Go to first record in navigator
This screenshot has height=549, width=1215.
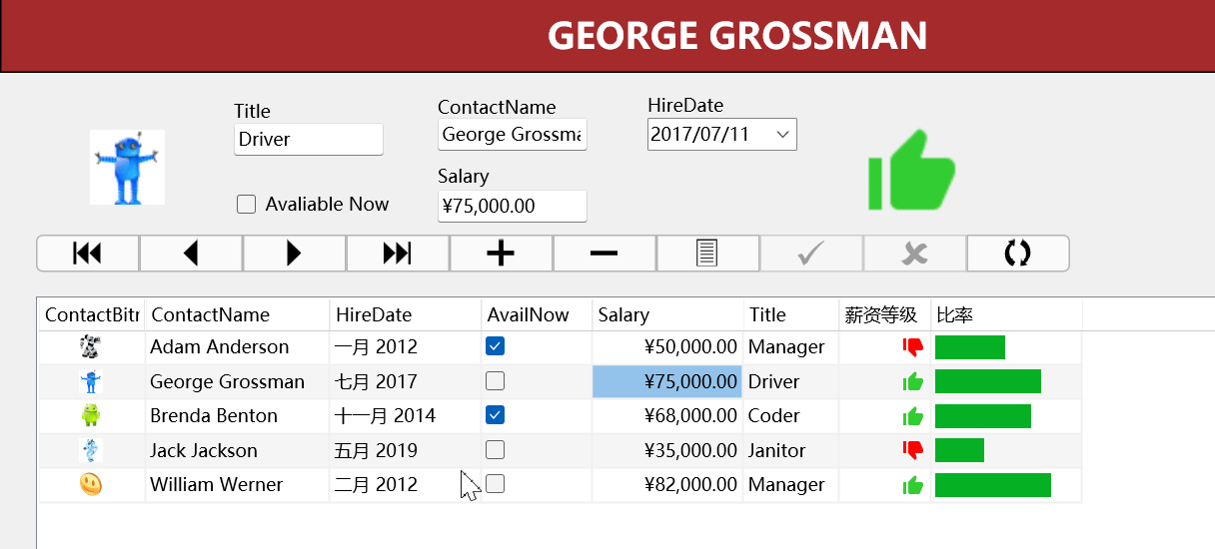point(88,254)
